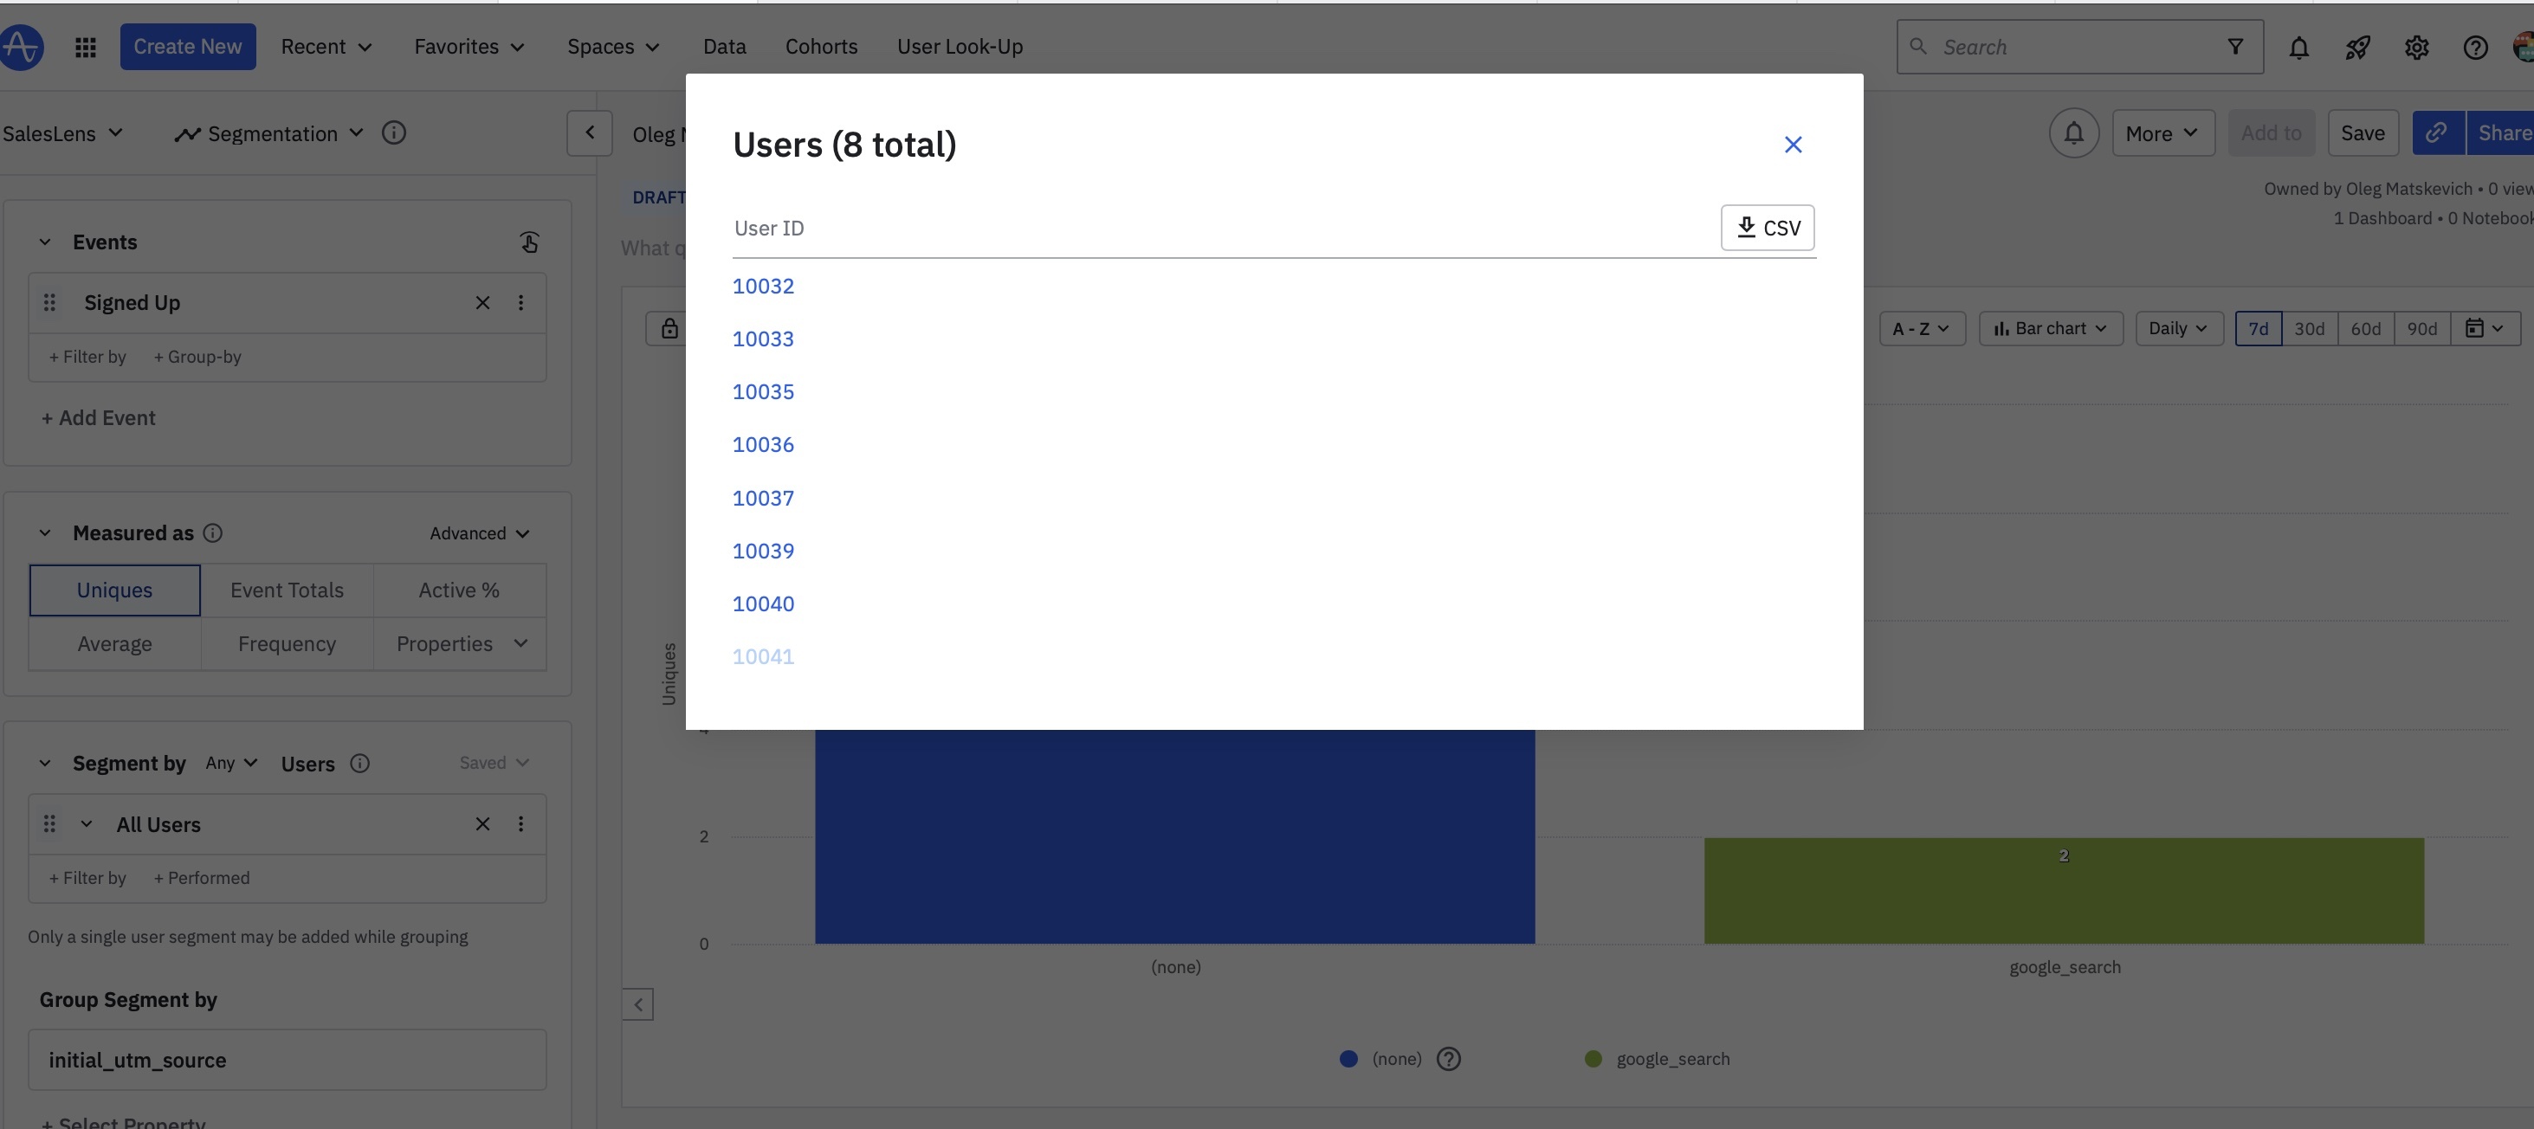Viewport: 2534px width, 1129px height.
Task: Switch measurement to Event Totals
Action: 287,590
